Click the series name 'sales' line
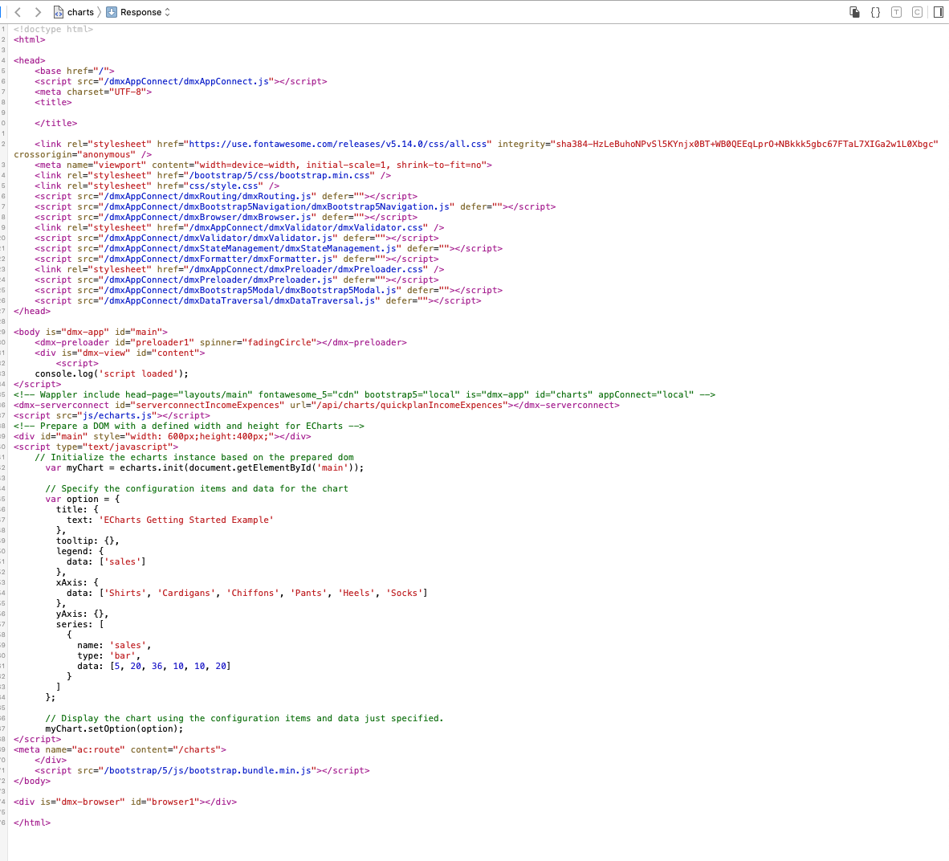949x861 pixels. [114, 646]
